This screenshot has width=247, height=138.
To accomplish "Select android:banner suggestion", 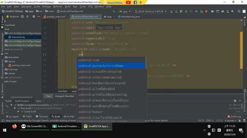I will tap(111, 112).
